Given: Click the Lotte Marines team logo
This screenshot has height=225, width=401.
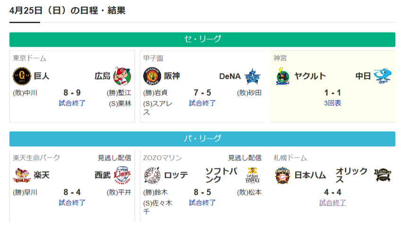Looking at the screenshot, I should click(x=152, y=175).
